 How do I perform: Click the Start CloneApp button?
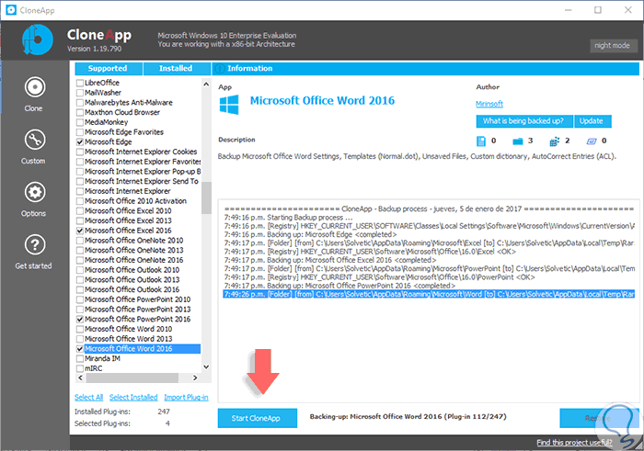[257, 418]
